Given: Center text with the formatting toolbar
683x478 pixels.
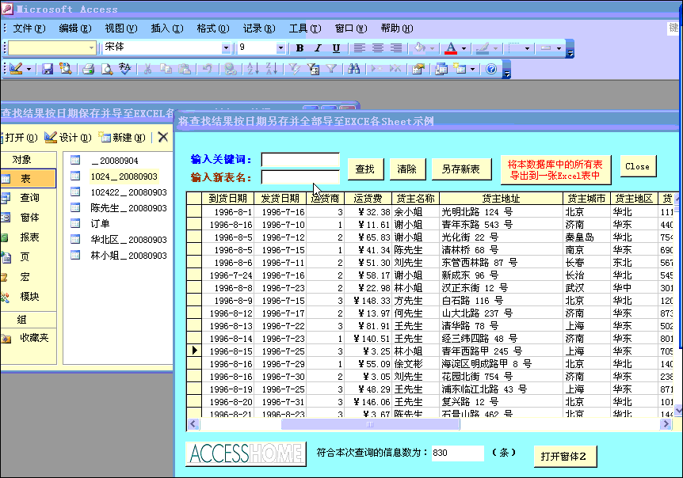Looking at the screenshot, I should [378, 47].
